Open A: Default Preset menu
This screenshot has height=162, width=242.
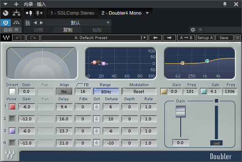pyautogui.click(x=94, y=38)
